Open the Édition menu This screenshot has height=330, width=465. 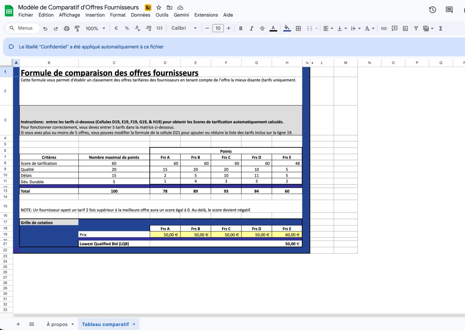point(46,15)
